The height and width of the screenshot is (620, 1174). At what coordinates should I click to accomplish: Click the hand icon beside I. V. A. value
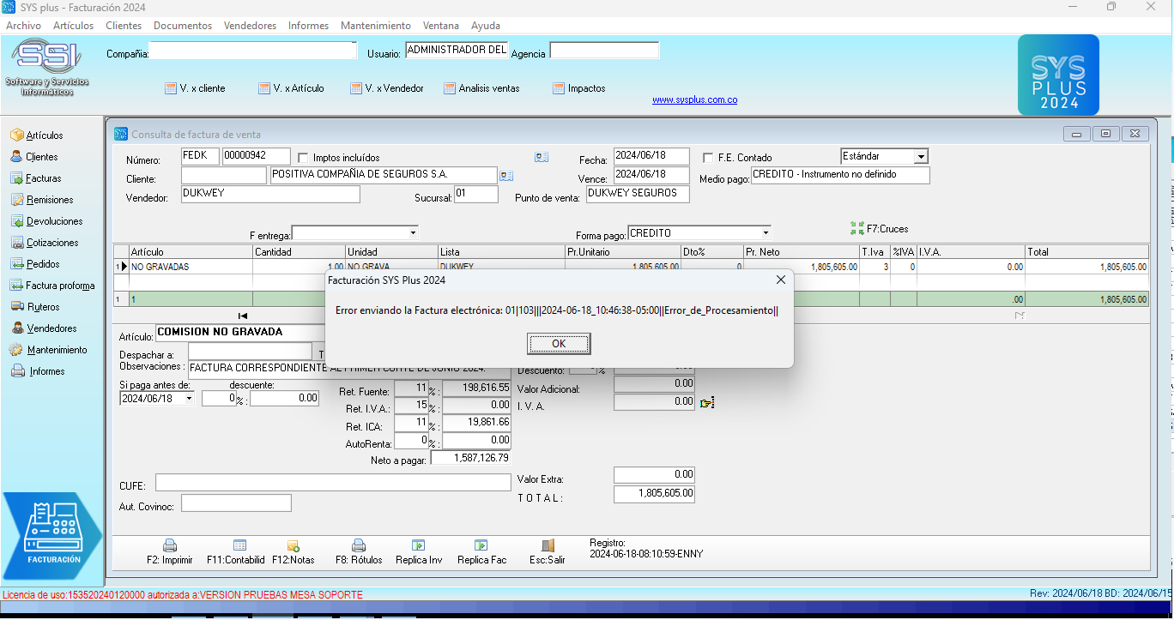tap(707, 403)
